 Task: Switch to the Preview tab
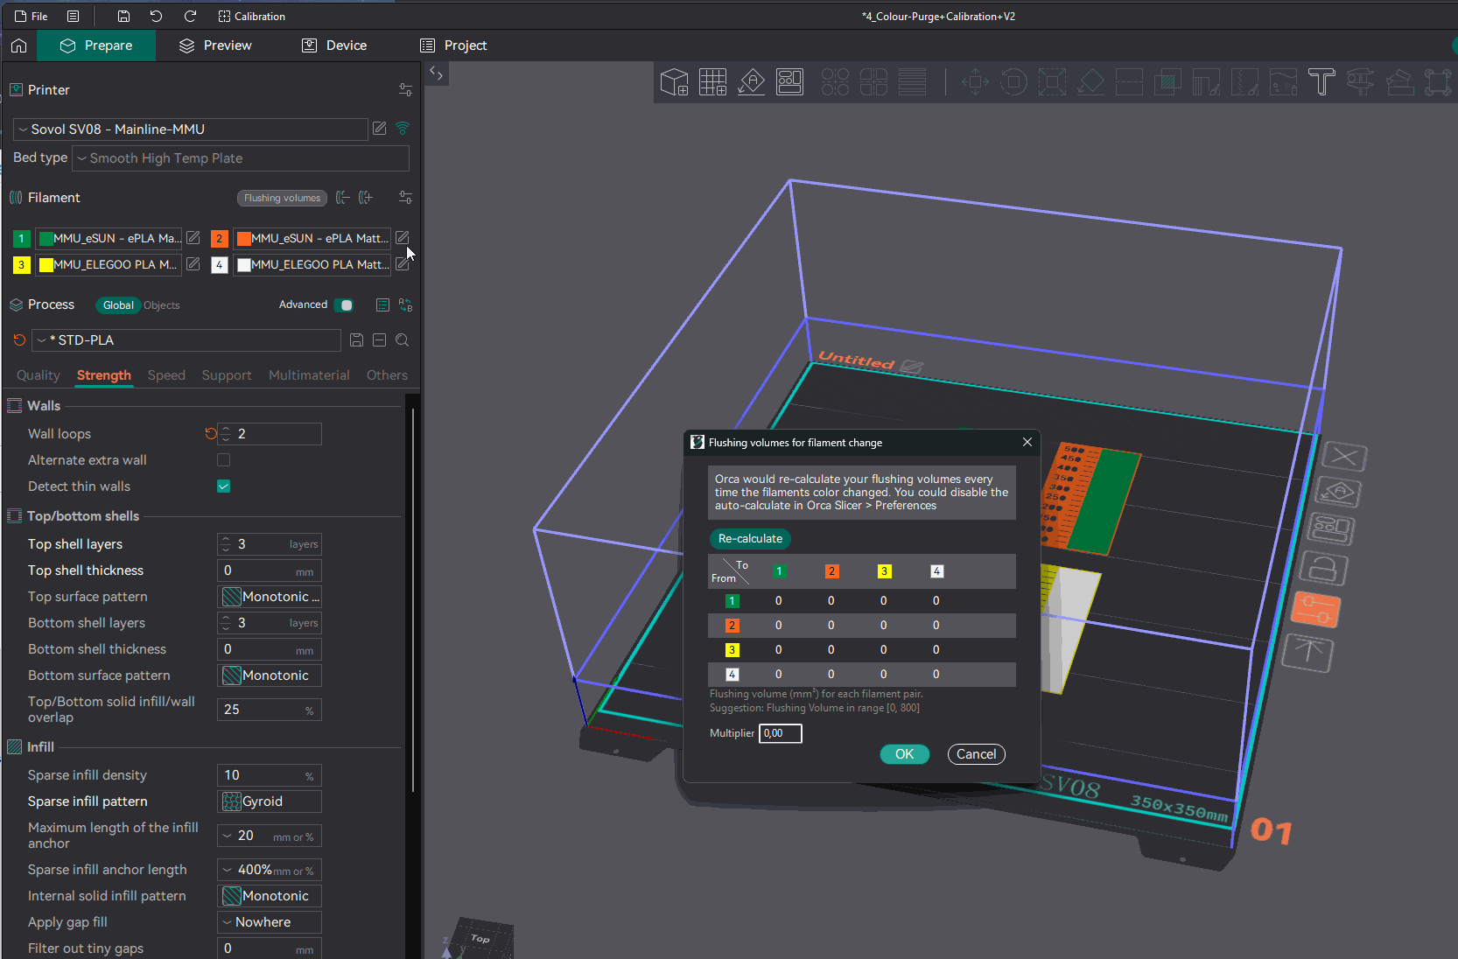[x=215, y=45]
